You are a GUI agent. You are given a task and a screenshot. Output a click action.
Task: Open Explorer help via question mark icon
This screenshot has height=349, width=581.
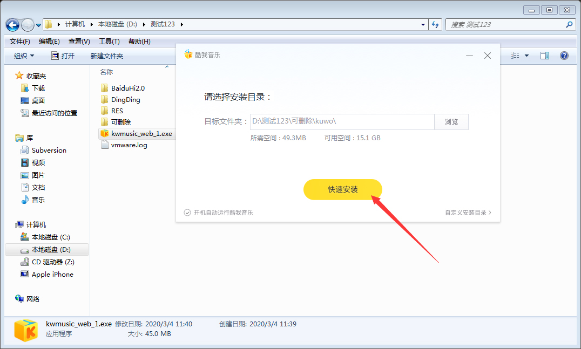564,55
